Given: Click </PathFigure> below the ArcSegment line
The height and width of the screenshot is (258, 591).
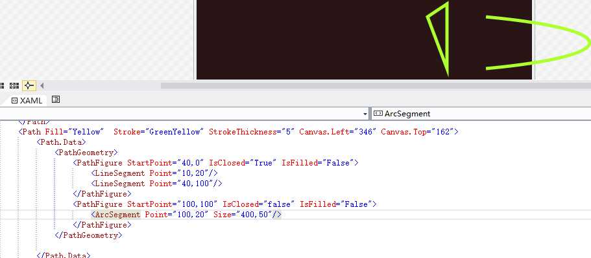Looking at the screenshot, I should (x=102, y=225).
